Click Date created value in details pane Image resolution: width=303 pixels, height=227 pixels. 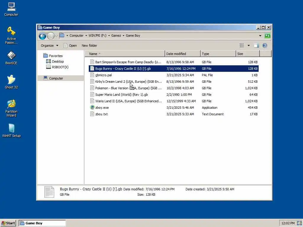pyautogui.click(x=220, y=189)
